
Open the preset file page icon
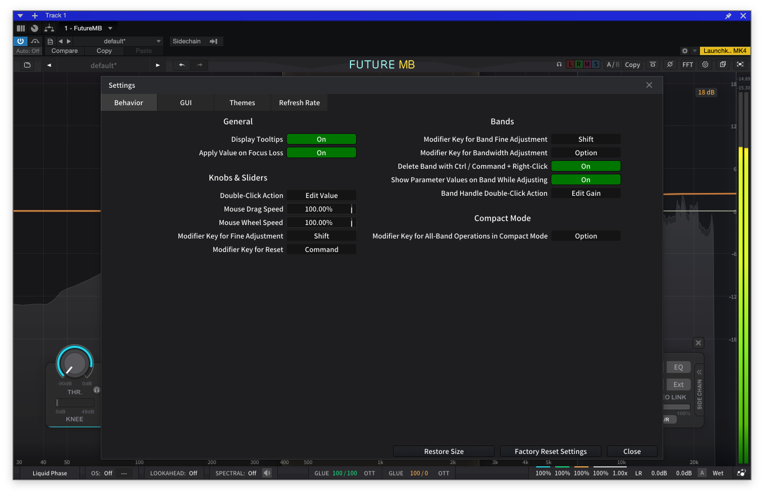click(x=50, y=41)
